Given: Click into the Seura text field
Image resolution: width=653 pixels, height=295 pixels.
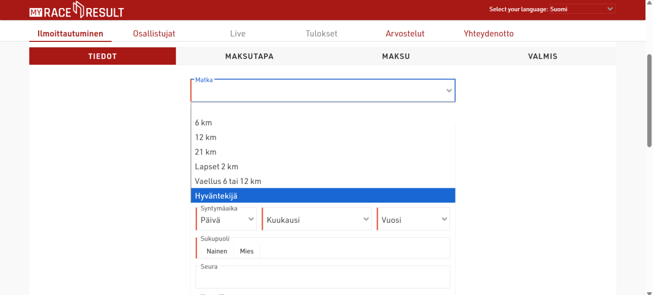Looking at the screenshot, I should pyautogui.click(x=323, y=278).
